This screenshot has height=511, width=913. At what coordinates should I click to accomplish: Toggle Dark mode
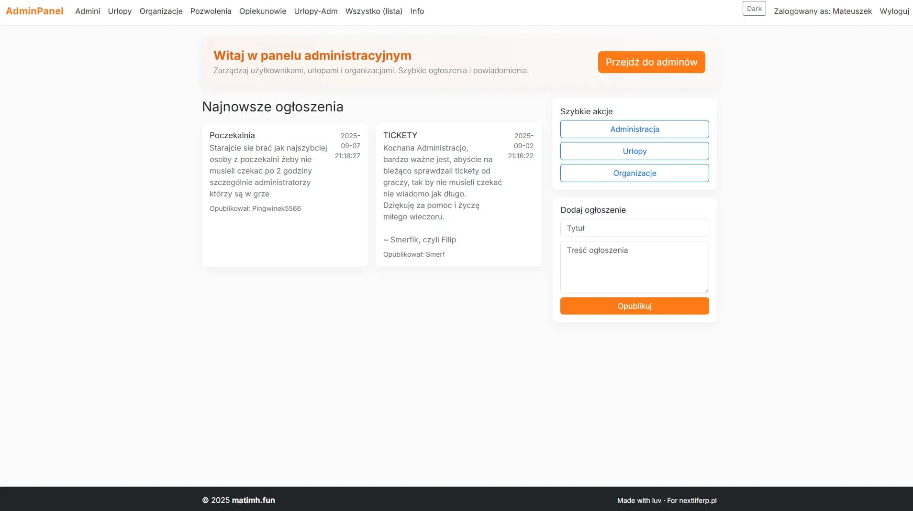[x=753, y=8]
